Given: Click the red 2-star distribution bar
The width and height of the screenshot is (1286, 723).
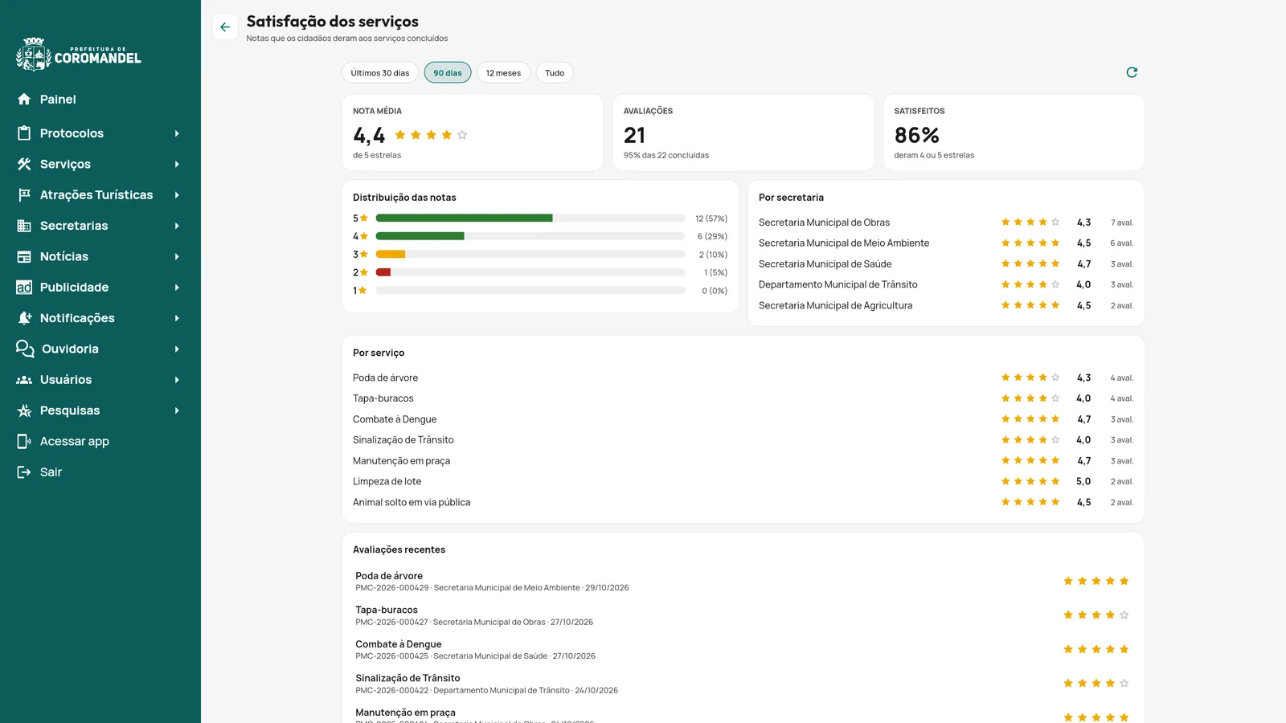Looking at the screenshot, I should (x=383, y=272).
